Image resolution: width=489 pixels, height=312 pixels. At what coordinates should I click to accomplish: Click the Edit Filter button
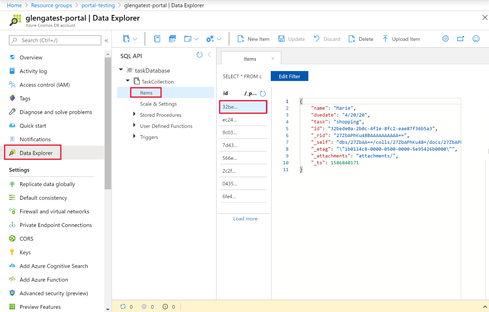(x=289, y=76)
